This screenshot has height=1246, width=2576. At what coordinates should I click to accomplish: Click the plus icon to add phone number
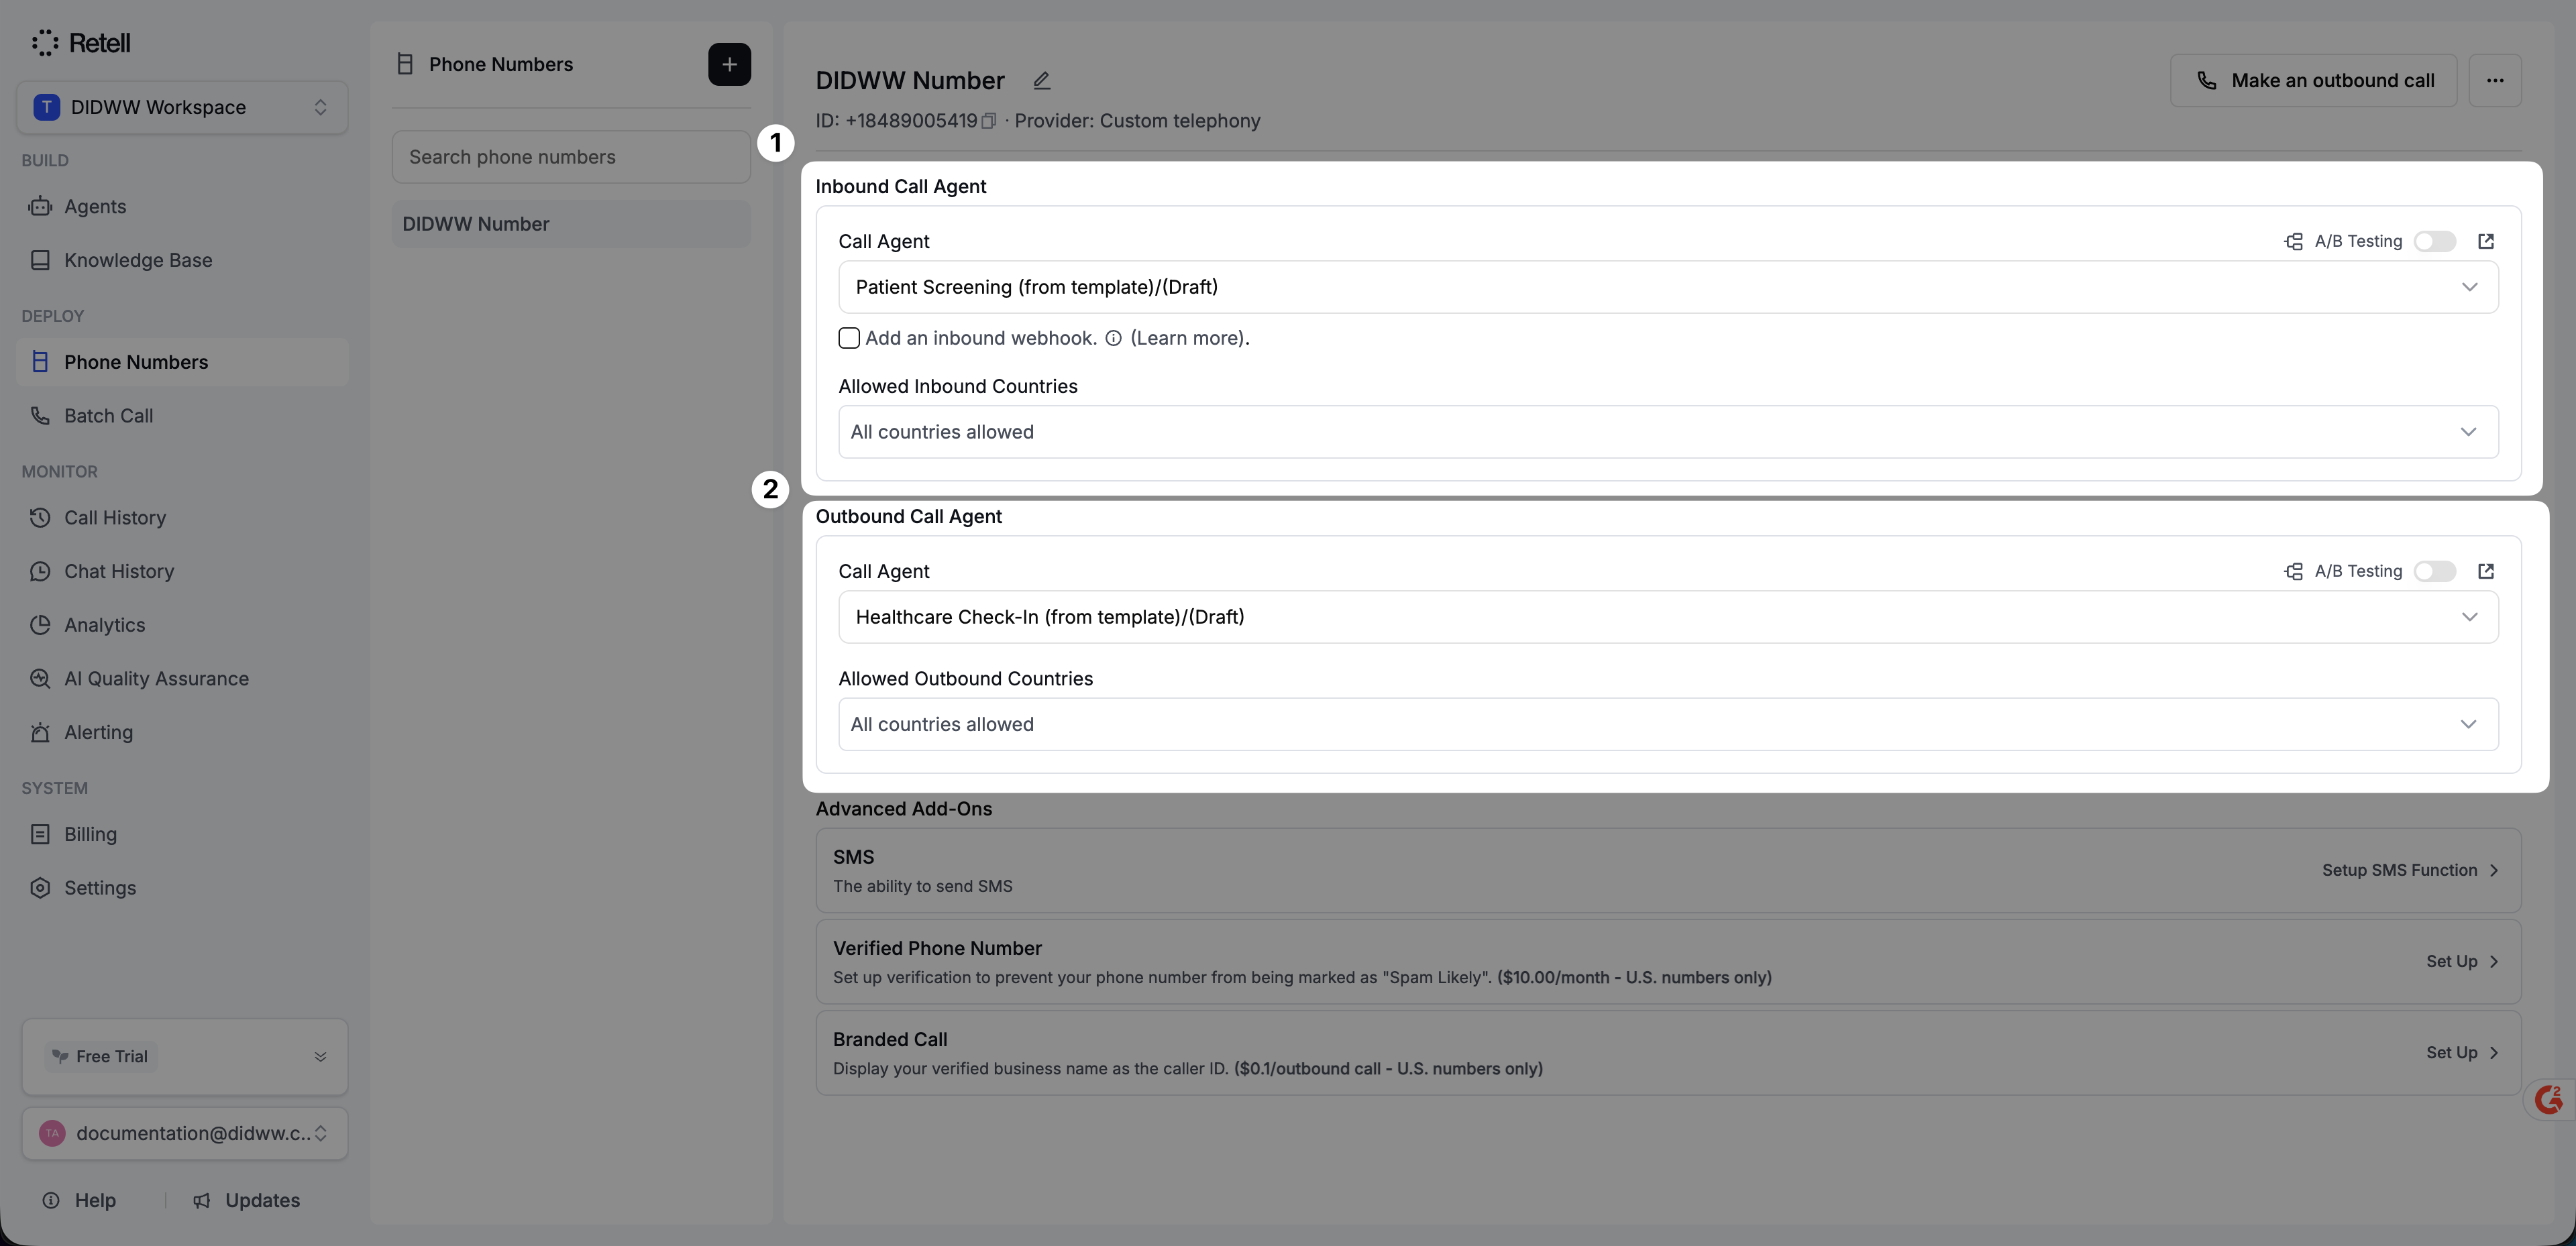coord(729,64)
